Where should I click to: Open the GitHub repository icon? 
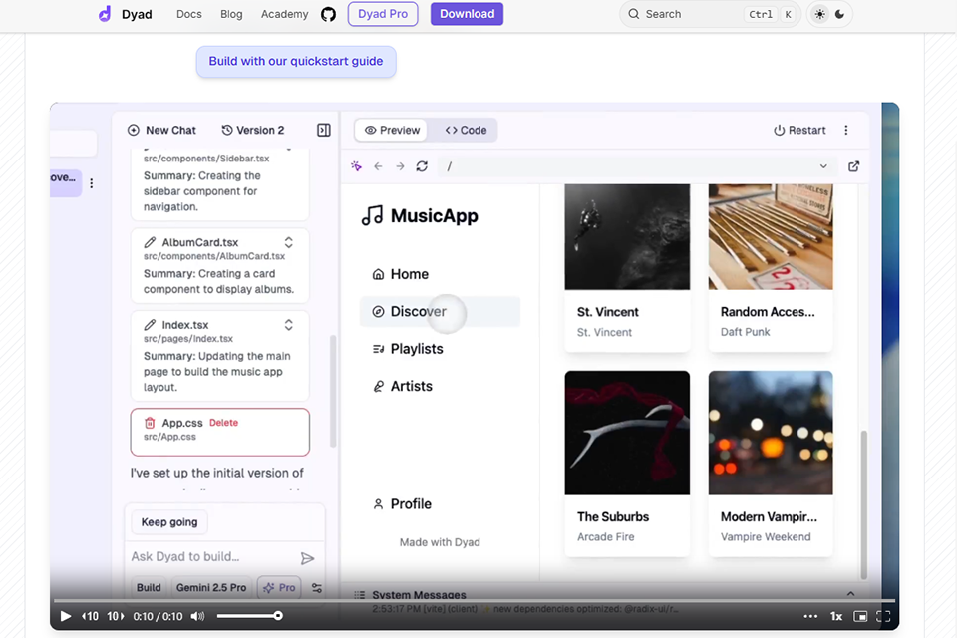click(328, 14)
